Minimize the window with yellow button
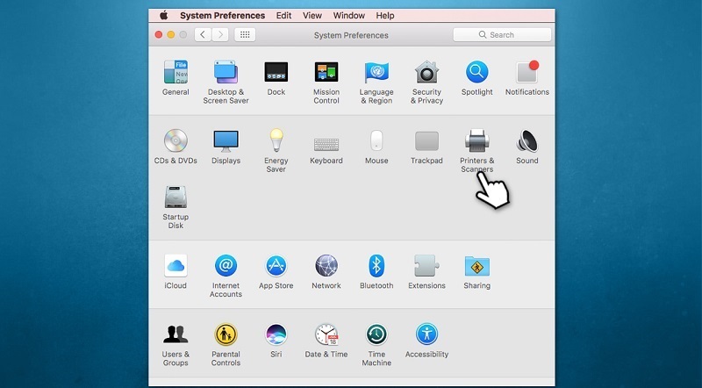This screenshot has height=388, width=702. point(170,34)
